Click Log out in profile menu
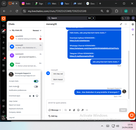 12,117
